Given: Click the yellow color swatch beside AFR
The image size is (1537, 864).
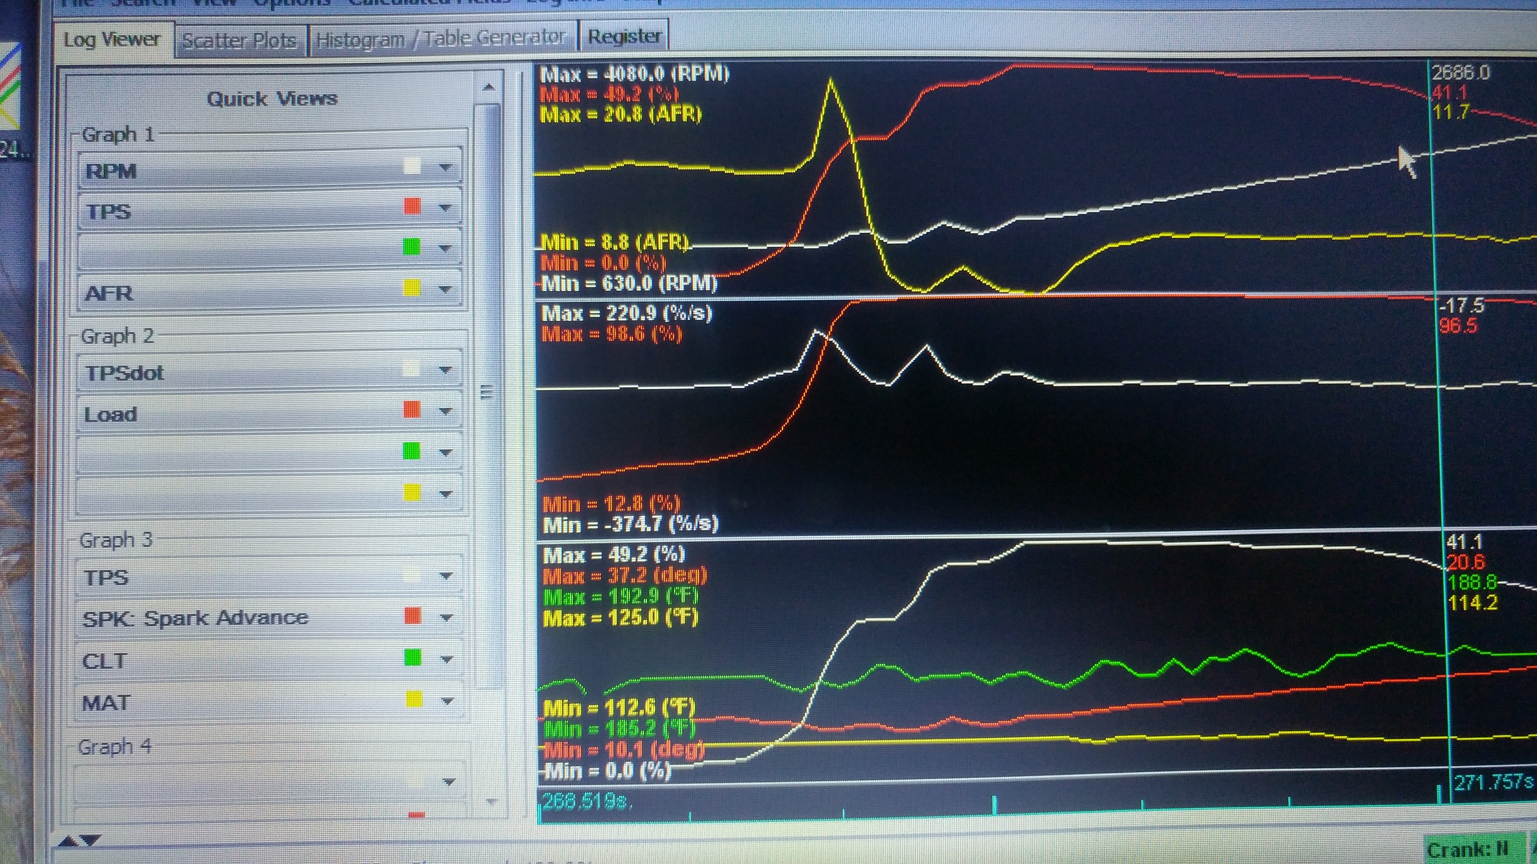Looking at the screenshot, I should (411, 289).
